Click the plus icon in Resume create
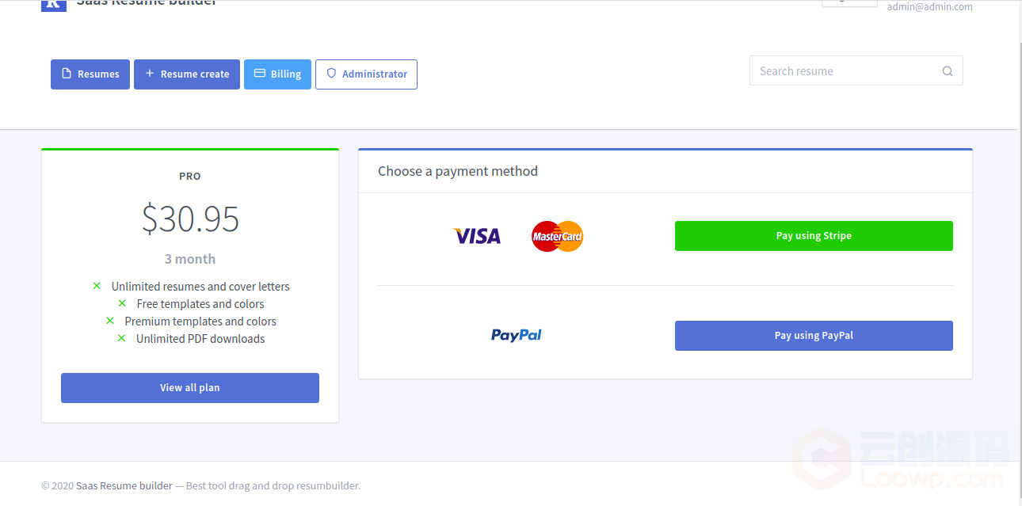1022x506 pixels. (150, 74)
